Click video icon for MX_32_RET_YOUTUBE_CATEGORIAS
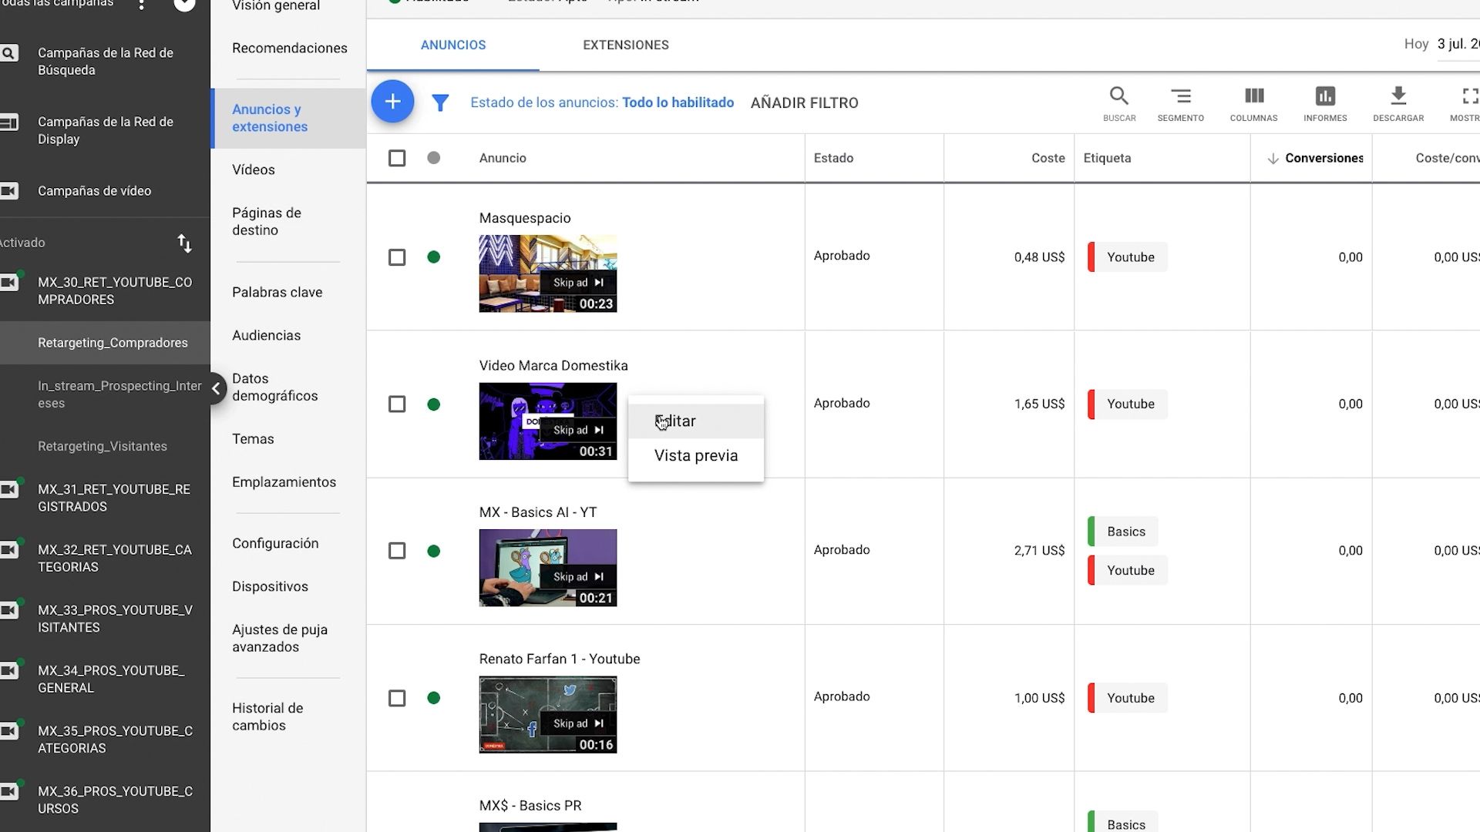Viewport: 1480px width, 832px height. coord(8,550)
